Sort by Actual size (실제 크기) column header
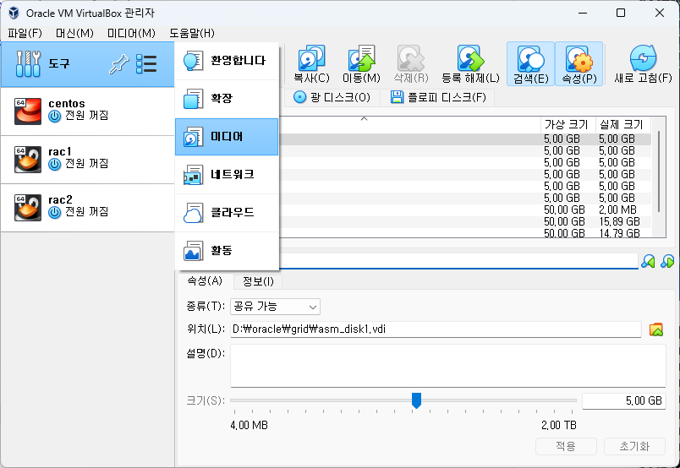This screenshot has width=680, height=468. pyautogui.click(x=621, y=125)
